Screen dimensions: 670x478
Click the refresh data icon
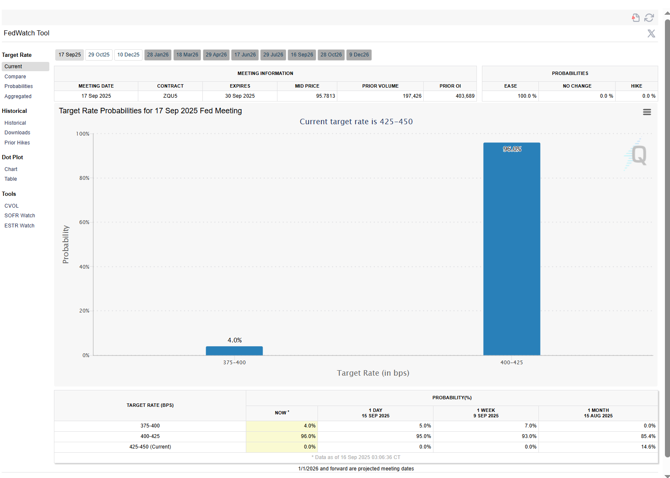tap(649, 18)
